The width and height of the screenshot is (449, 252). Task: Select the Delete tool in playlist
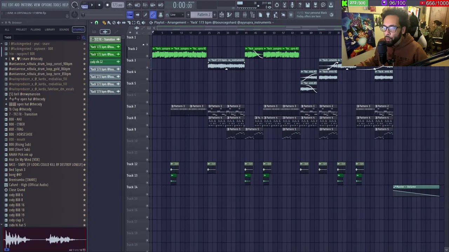pos(114,23)
